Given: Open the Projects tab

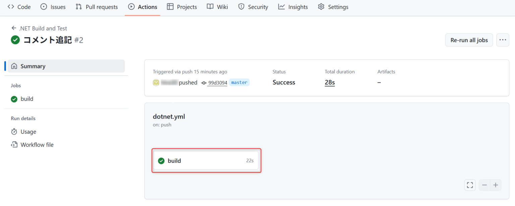Looking at the screenshot, I should click(182, 7).
